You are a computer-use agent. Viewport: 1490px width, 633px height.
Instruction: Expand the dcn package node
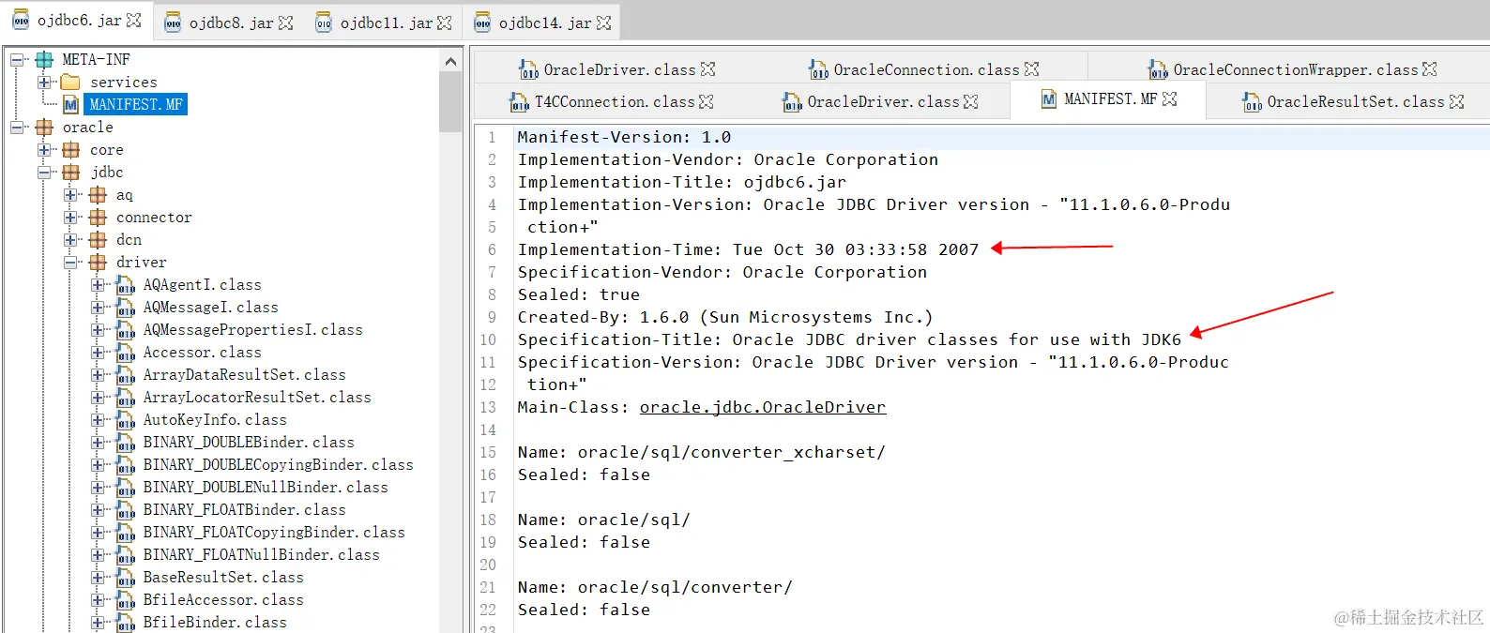pos(70,240)
